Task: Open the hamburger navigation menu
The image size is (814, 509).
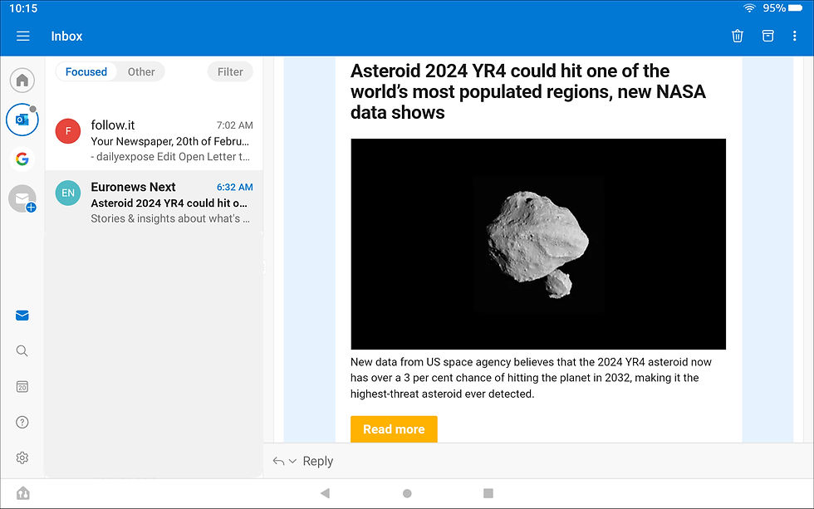Action: point(23,36)
